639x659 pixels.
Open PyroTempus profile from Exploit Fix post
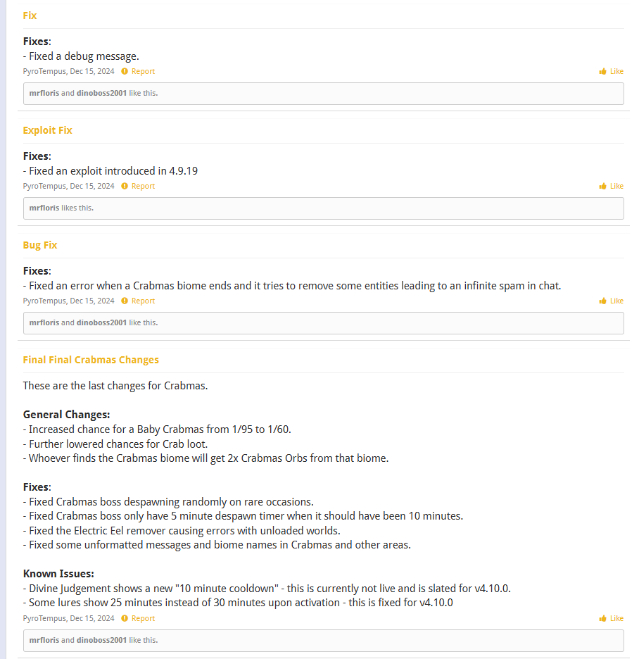point(44,186)
